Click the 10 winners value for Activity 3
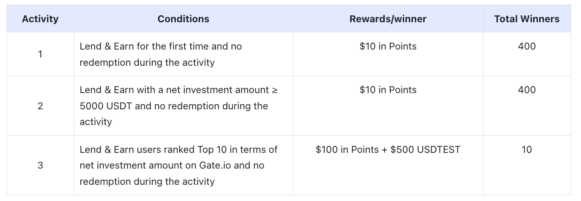 [x=527, y=150]
